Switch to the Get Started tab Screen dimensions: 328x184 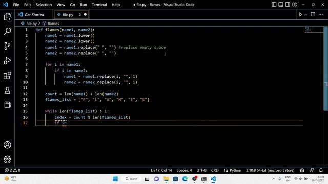[x=34, y=15]
